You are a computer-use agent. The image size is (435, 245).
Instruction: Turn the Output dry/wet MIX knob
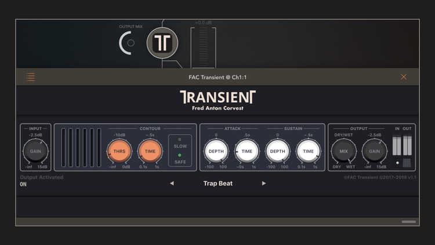(344, 151)
